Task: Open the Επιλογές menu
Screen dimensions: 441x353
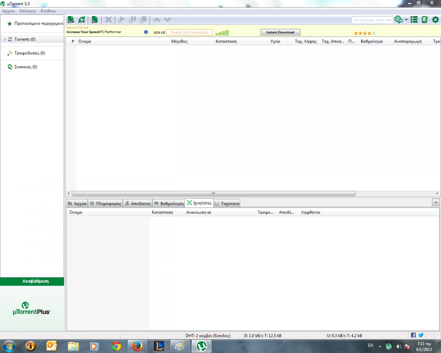Action: click(x=28, y=11)
